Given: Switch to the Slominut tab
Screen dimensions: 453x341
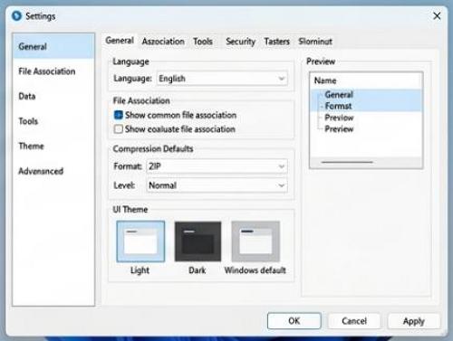Looking at the screenshot, I should point(315,42).
